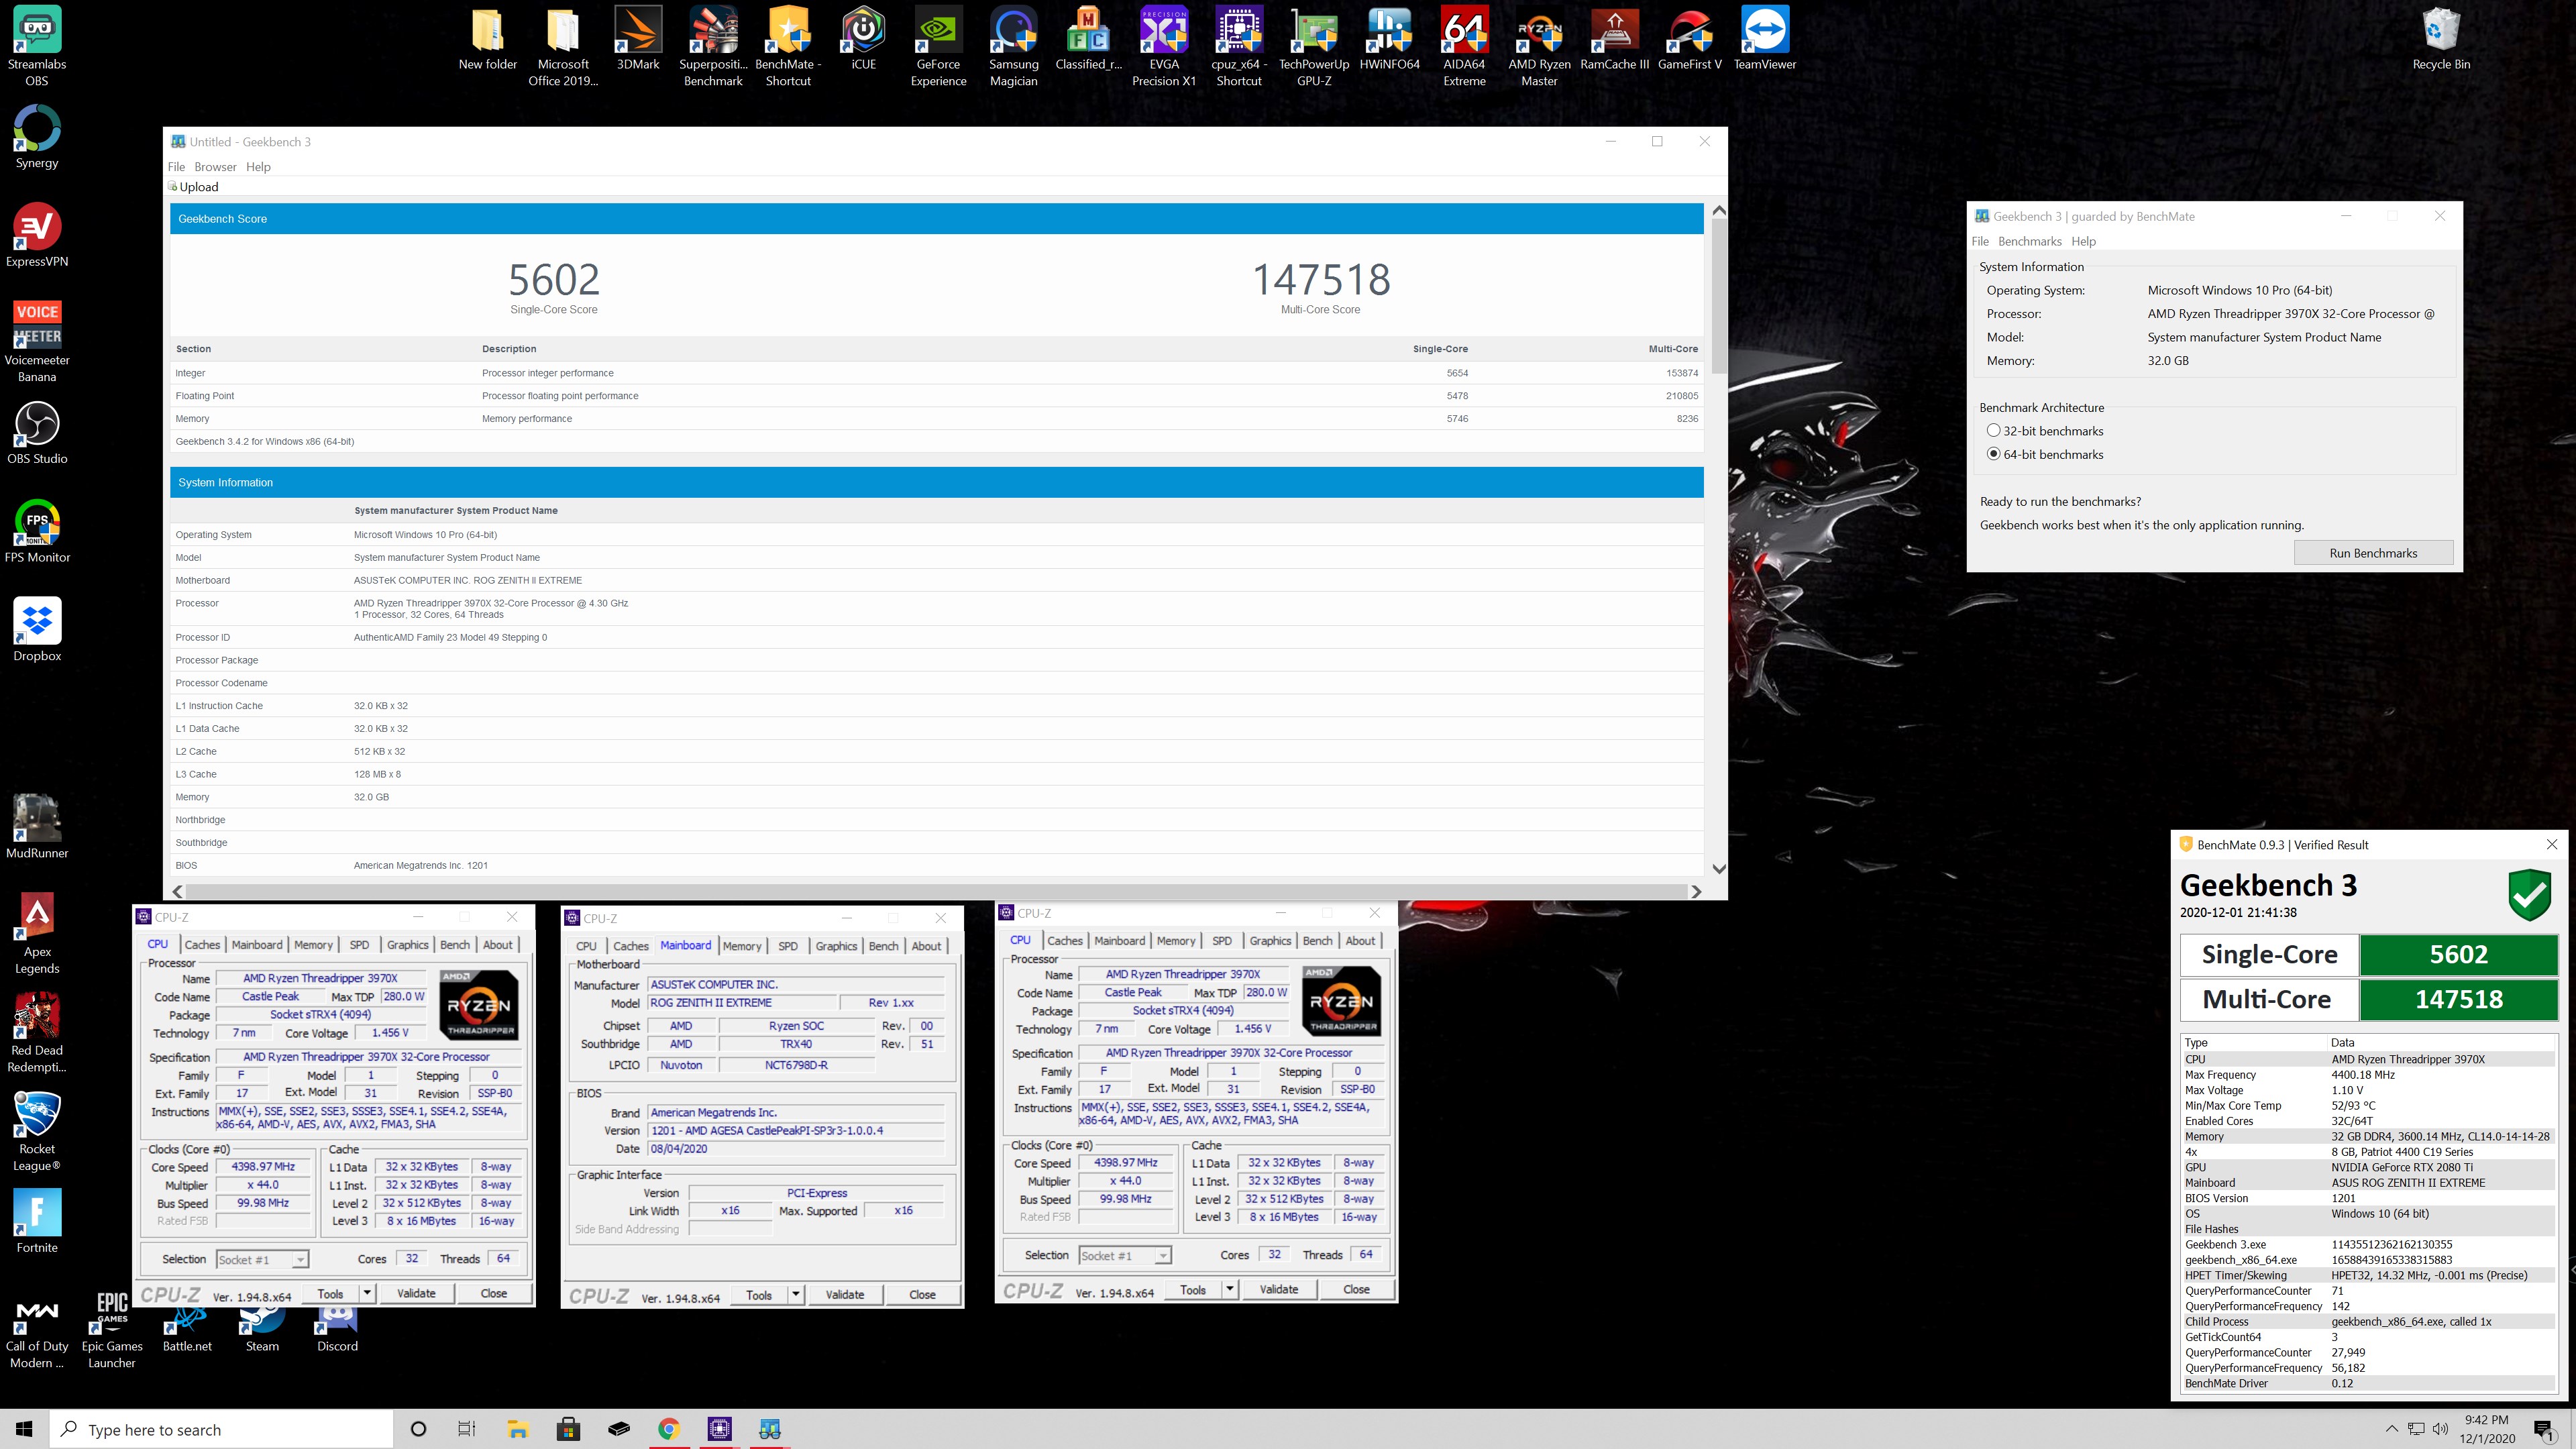Click Validate in the left CPU-Z window

[416, 1293]
